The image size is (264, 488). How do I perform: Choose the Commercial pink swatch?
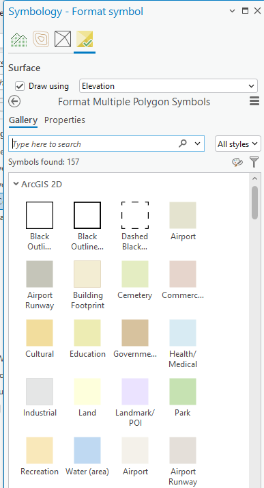point(183,274)
